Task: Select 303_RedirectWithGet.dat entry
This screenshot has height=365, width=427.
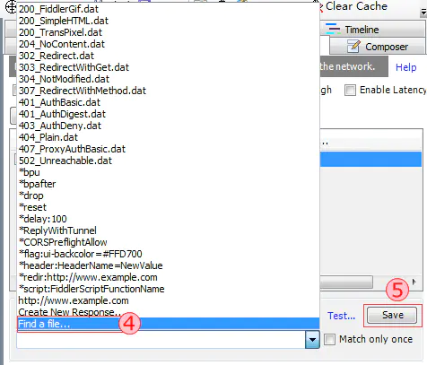Action: click(168, 67)
